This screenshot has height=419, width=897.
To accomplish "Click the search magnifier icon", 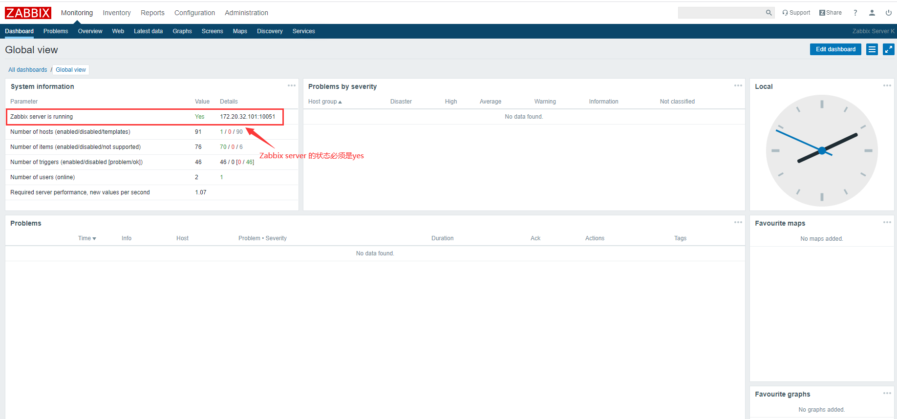I will pos(769,13).
